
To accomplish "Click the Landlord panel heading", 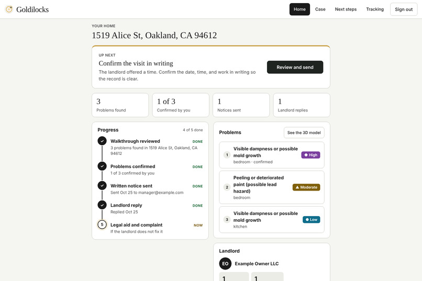I will (229, 251).
